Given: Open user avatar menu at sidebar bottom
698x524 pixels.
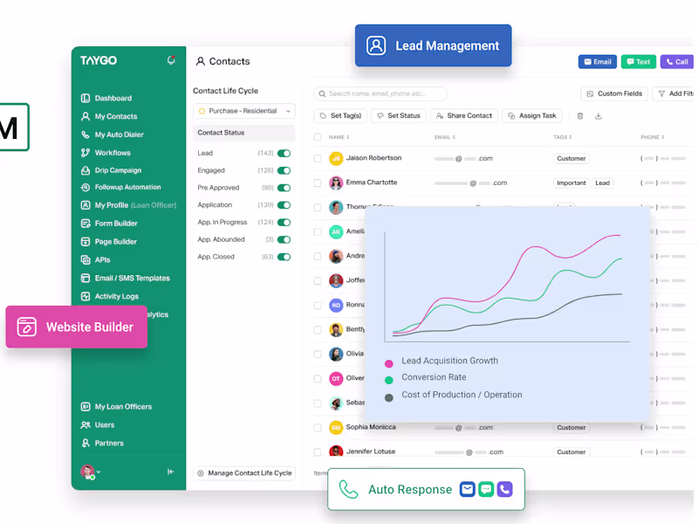Looking at the screenshot, I should (90, 472).
